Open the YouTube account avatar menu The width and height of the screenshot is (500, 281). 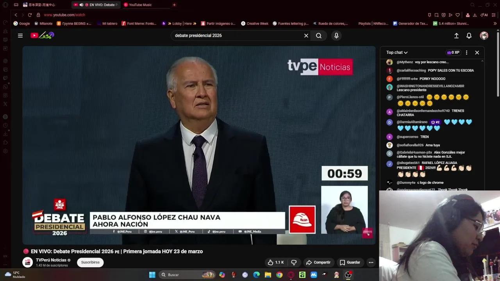click(484, 36)
